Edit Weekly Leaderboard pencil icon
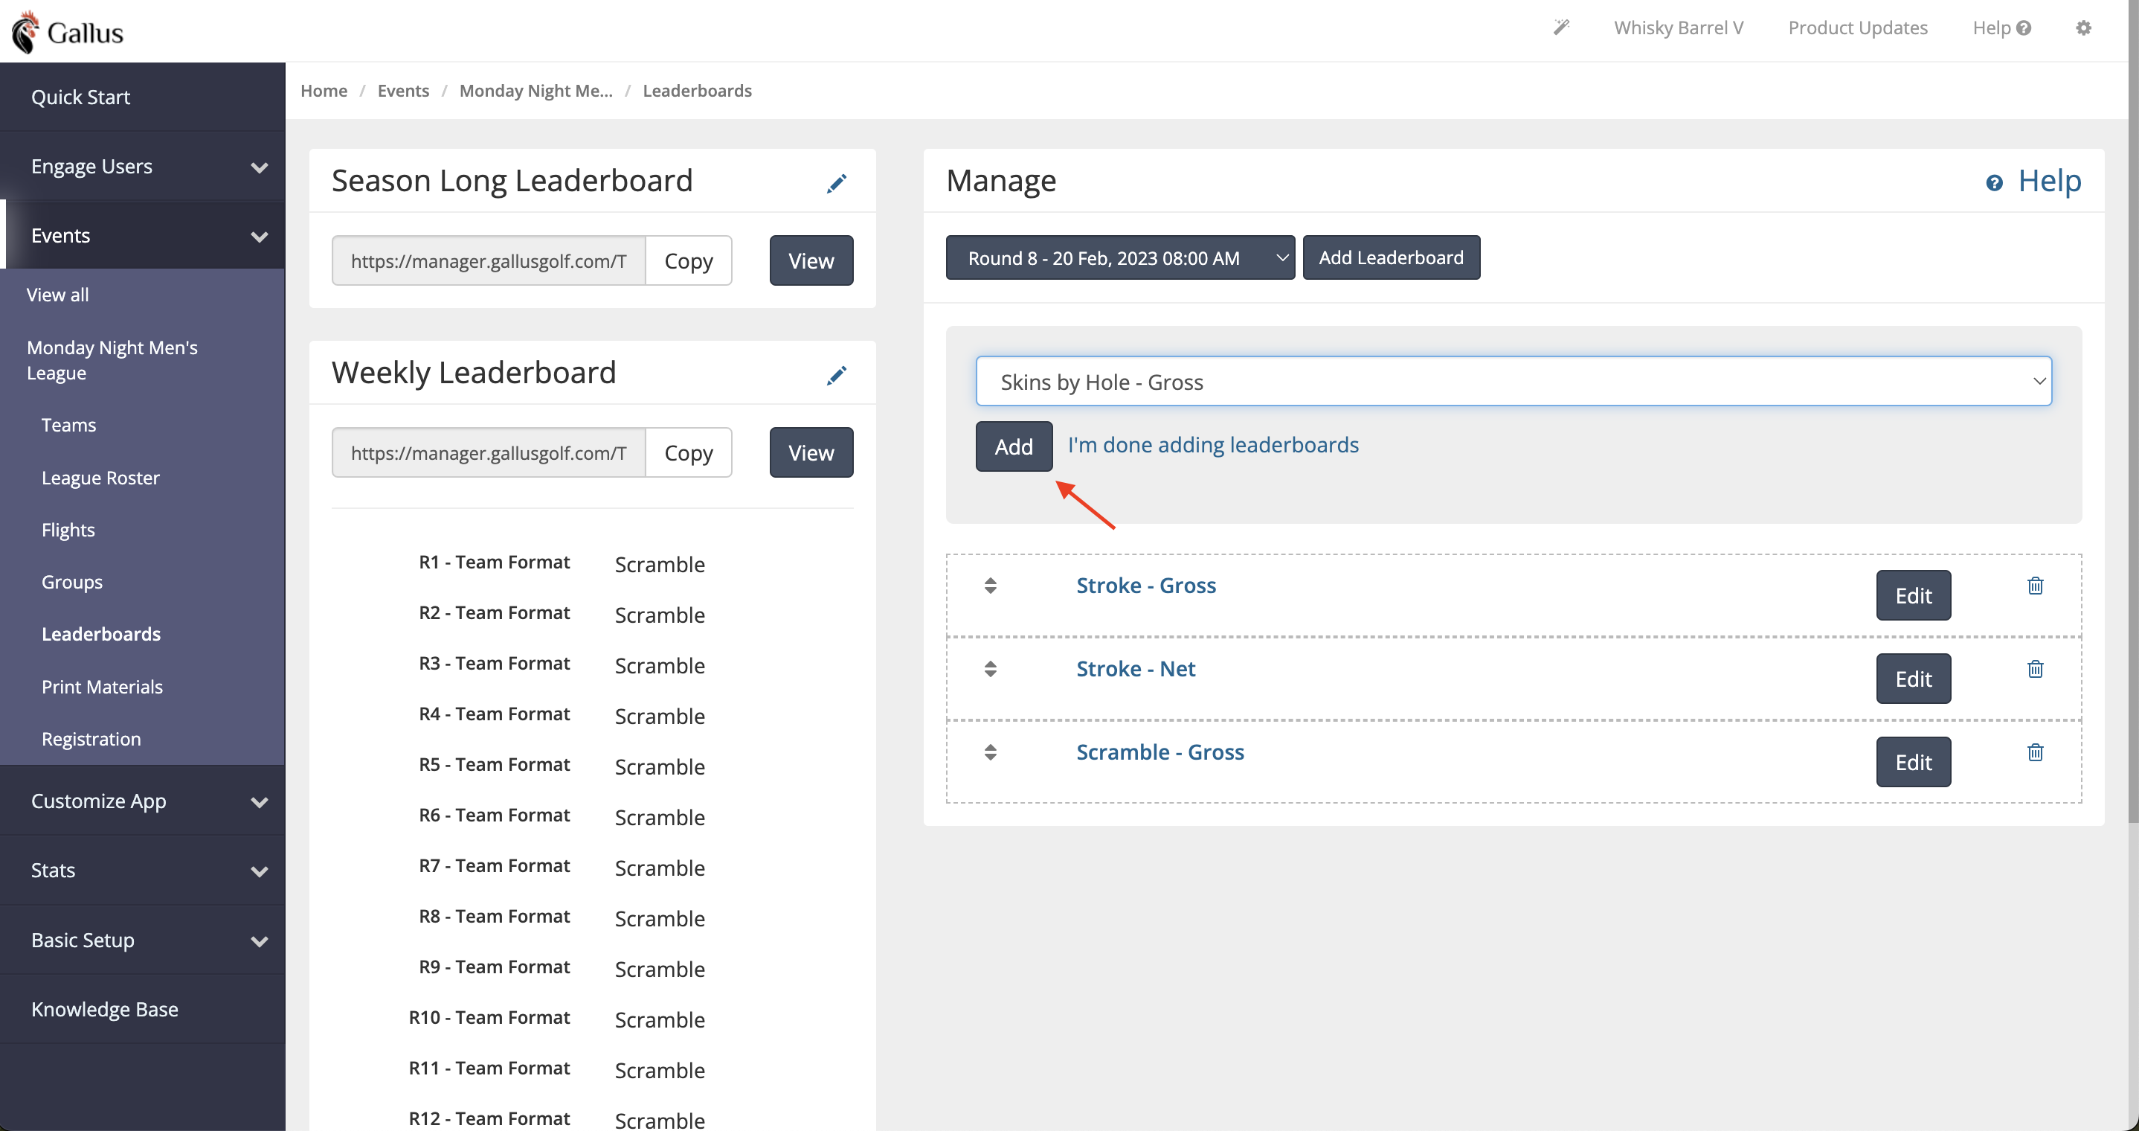This screenshot has height=1131, width=2139. [836, 375]
